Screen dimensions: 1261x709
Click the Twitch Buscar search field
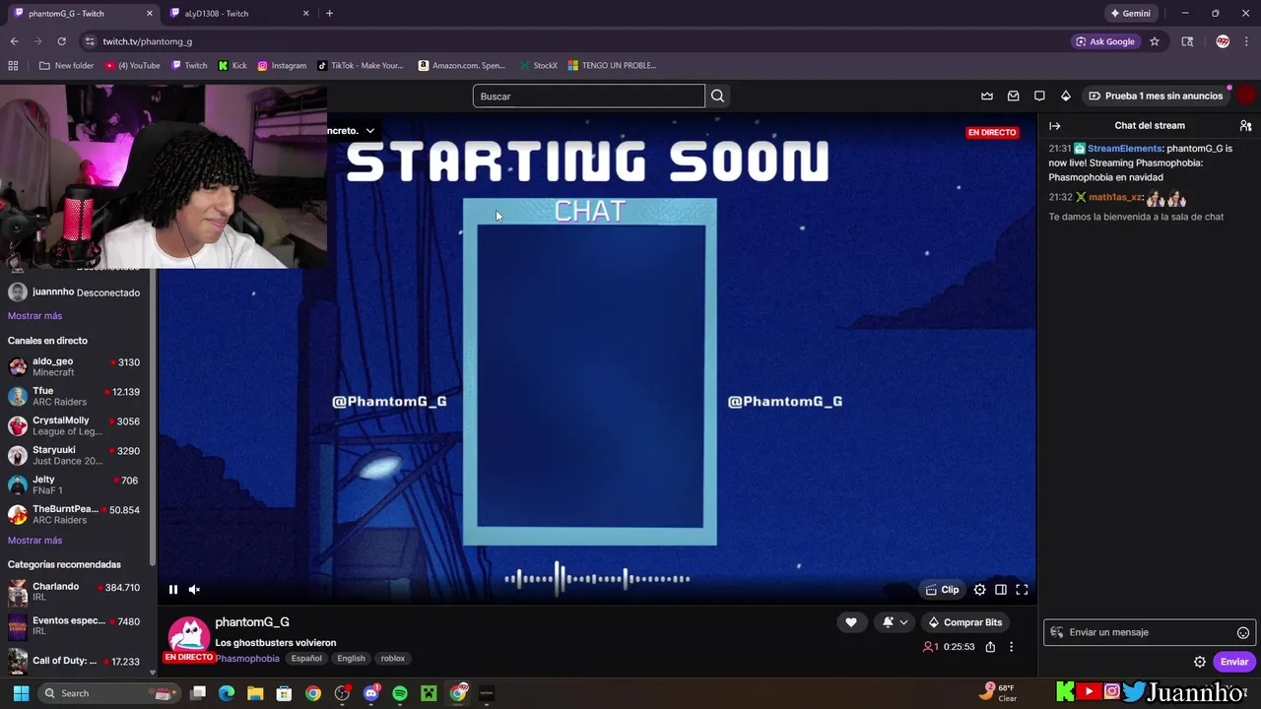tap(589, 97)
